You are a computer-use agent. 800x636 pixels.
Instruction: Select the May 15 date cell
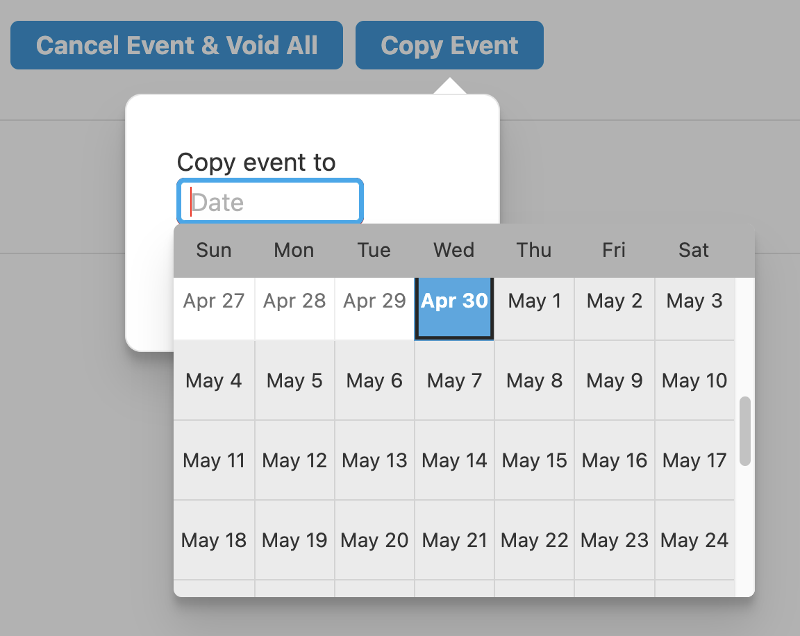[x=534, y=460]
